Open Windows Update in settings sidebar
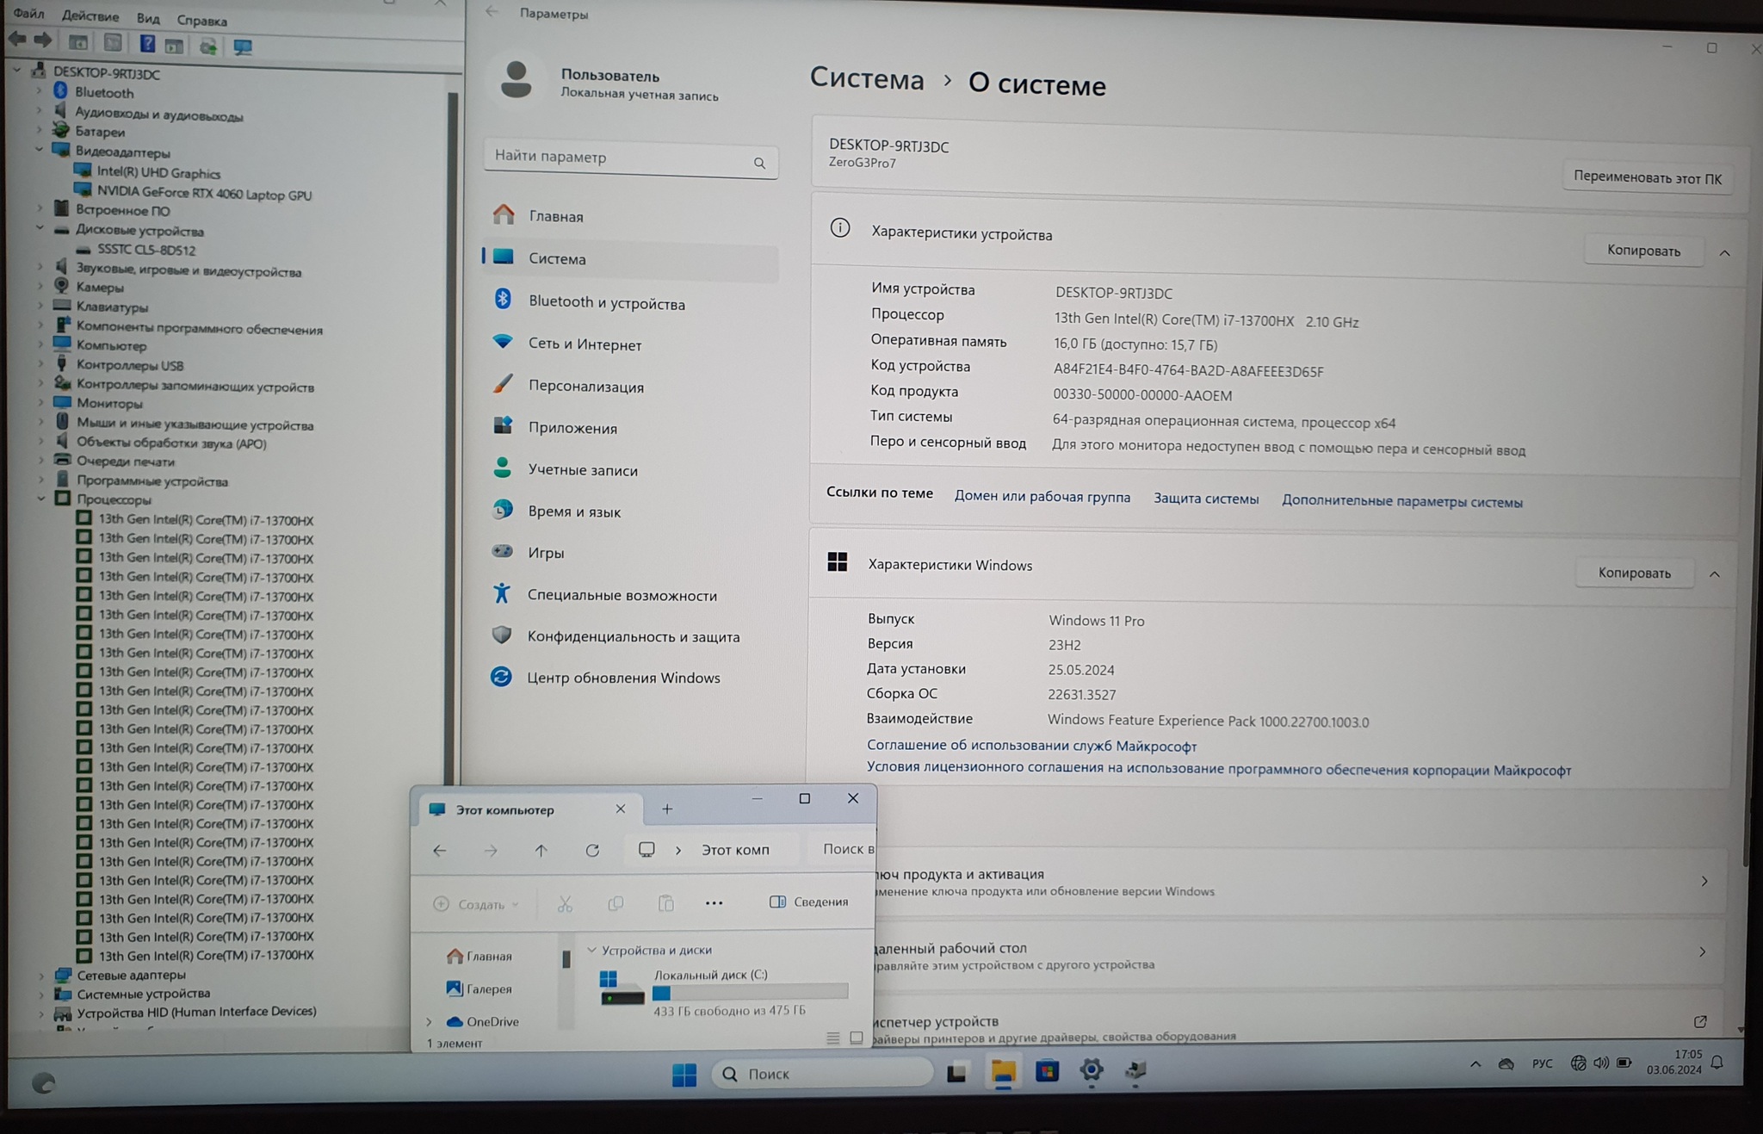The height and width of the screenshot is (1134, 1763). click(622, 678)
